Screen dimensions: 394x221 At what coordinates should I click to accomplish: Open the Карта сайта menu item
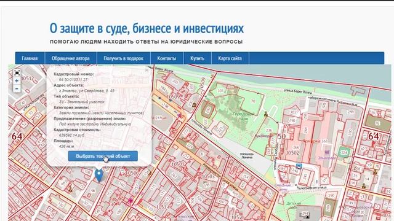[x=230, y=58]
